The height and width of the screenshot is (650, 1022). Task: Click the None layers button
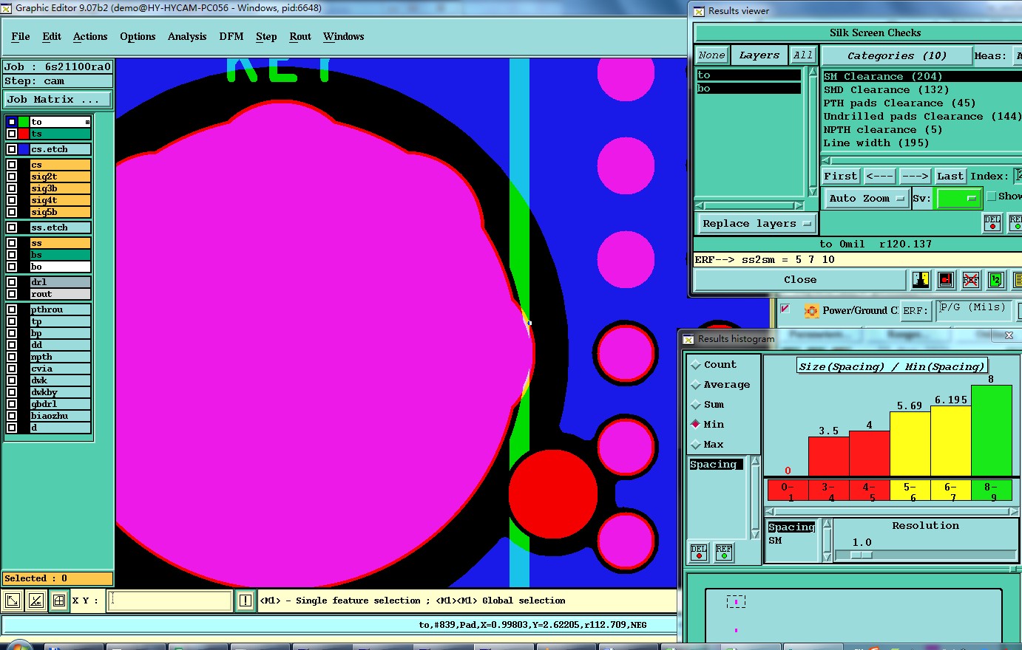pyautogui.click(x=711, y=55)
